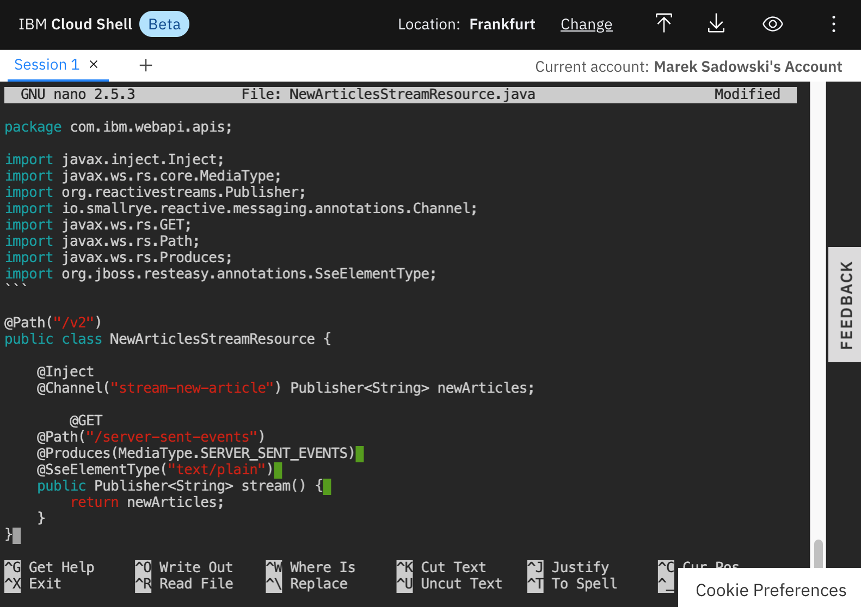
Task: Add a new session with plus icon
Action: click(x=145, y=66)
